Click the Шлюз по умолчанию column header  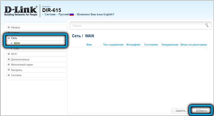[x=193, y=45]
